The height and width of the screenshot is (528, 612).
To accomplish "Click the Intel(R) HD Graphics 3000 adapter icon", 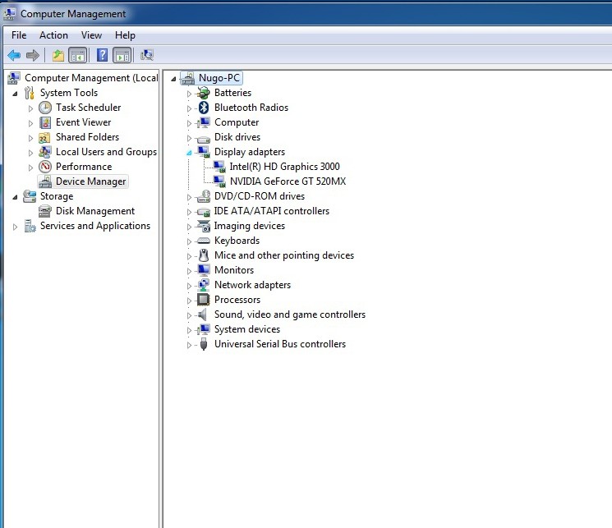I will coord(219,167).
